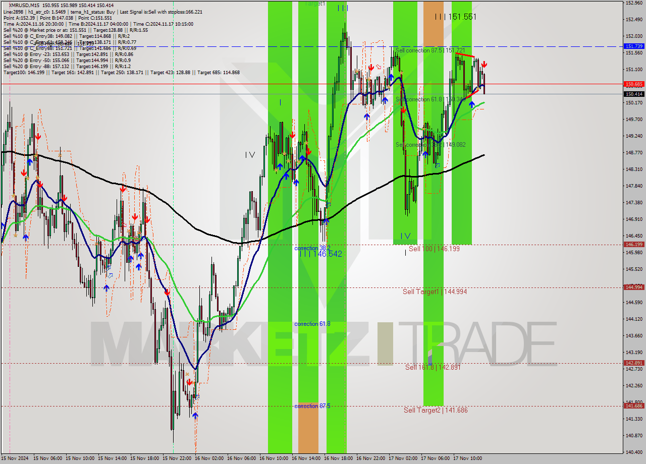Click the 152.490 price axis label
The height and width of the screenshot is (464, 646).
634,19
